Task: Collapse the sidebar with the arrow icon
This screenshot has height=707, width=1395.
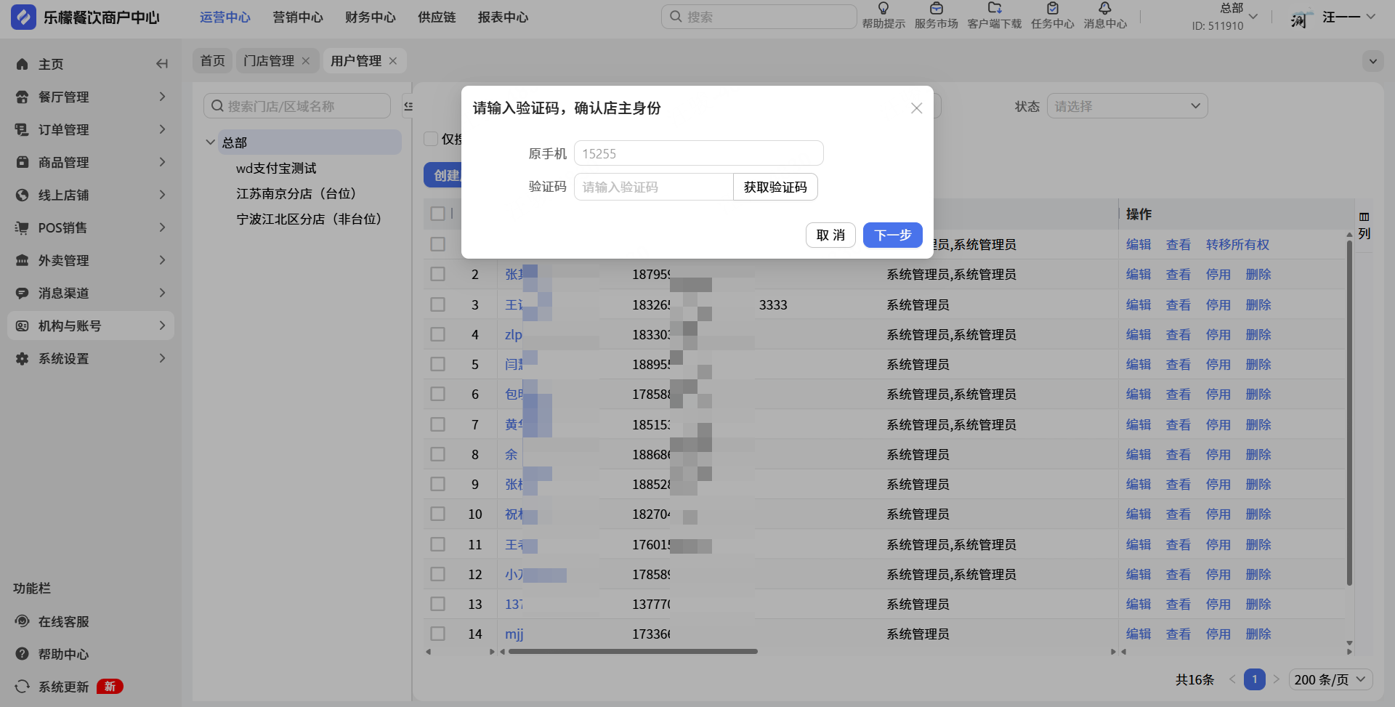Action: tap(162, 64)
